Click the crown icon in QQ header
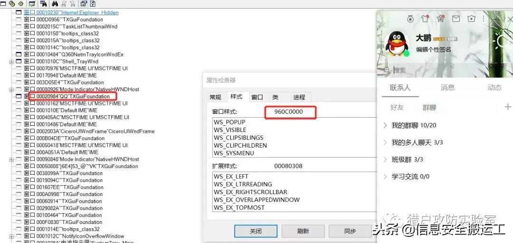 [472, 19]
